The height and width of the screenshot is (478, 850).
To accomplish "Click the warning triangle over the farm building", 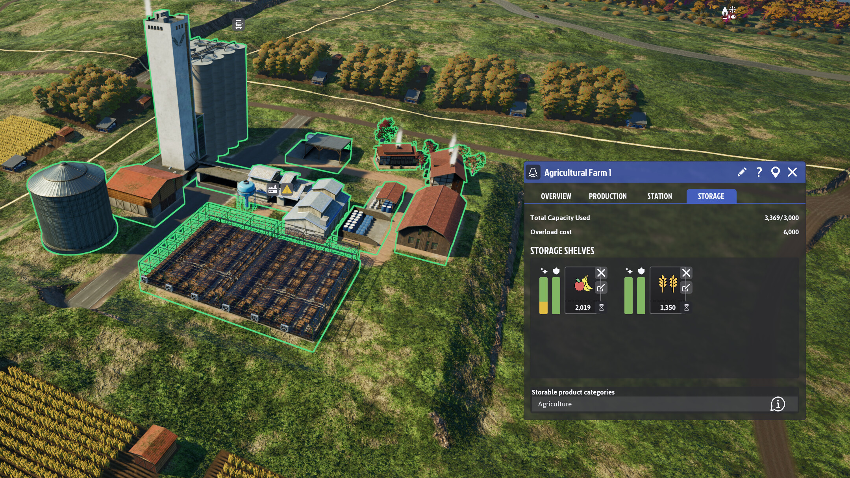I will click(x=287, y=189).
